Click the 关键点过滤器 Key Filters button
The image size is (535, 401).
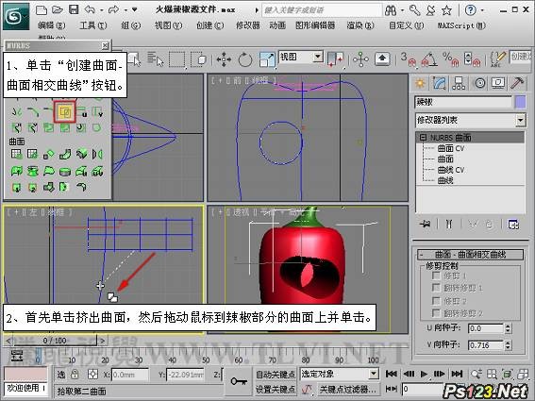click(x=348, y=389)
